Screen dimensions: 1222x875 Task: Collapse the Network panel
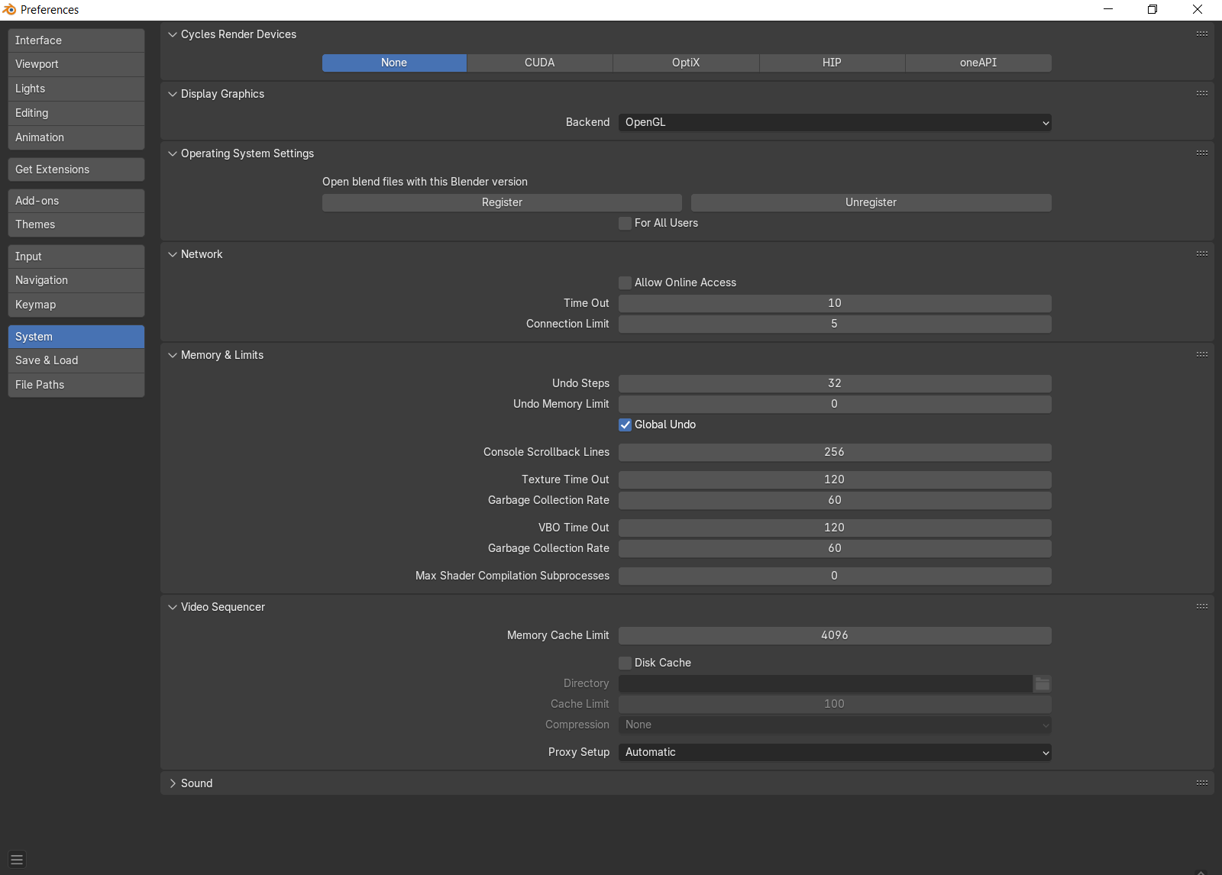tap(173, 254)
